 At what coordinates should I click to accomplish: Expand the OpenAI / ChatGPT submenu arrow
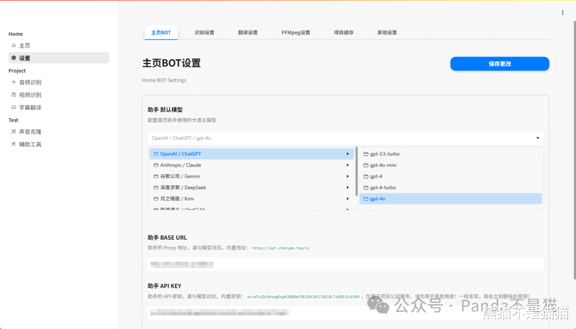tap(348, 154)
